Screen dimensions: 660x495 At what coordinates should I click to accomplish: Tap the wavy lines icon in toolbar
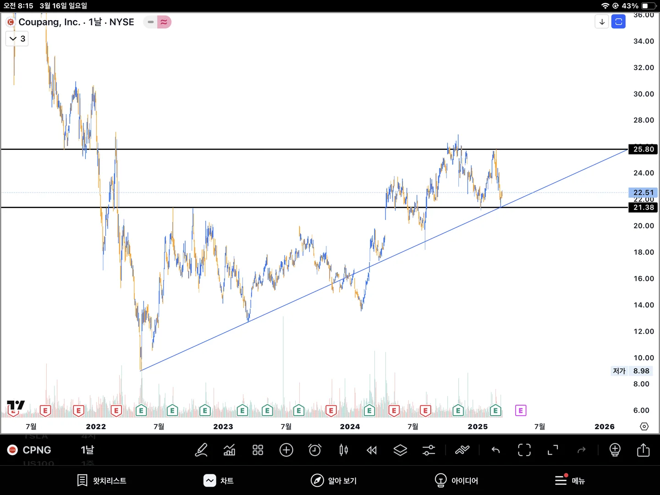[x=462, y=450]
